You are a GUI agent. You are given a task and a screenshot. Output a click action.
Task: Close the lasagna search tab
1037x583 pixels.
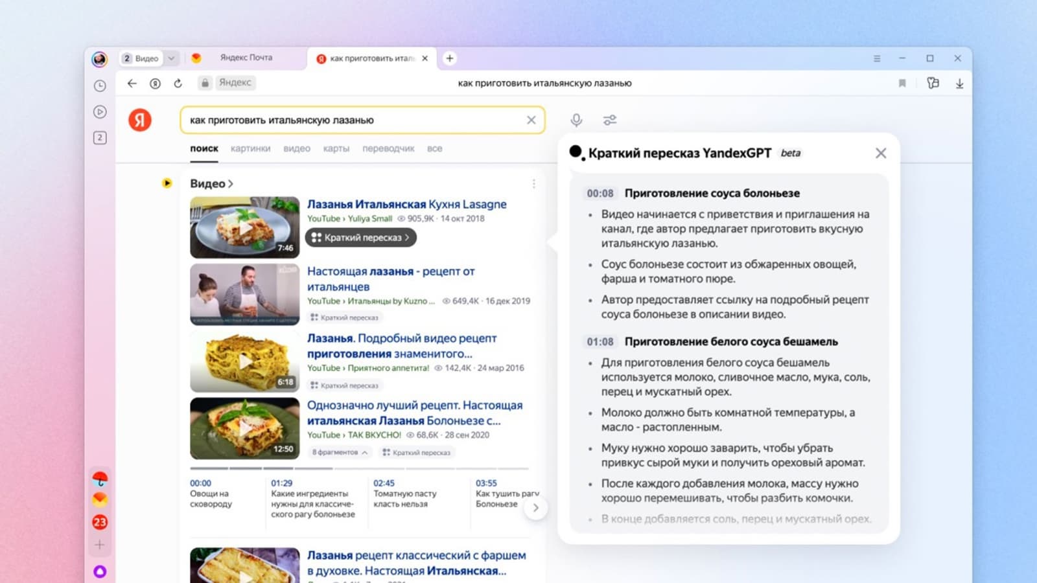click(x=425, y=58)
